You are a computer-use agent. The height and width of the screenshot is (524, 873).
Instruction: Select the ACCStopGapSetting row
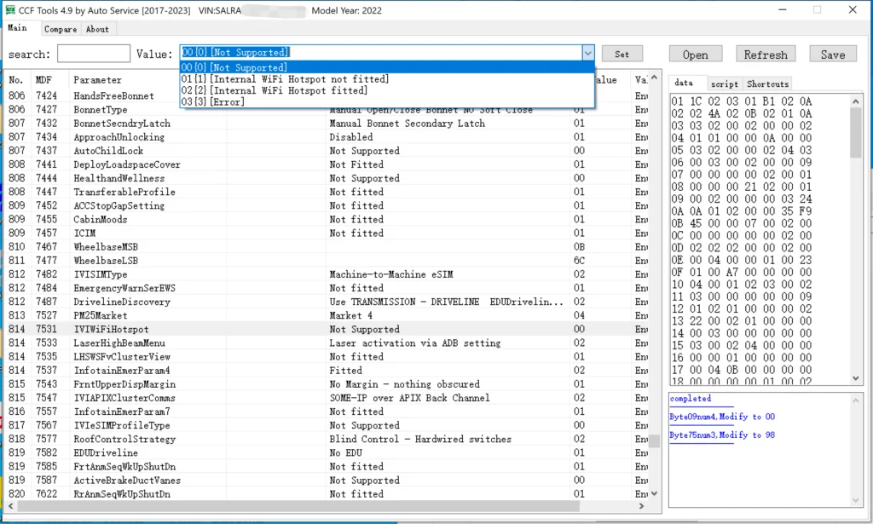click(x=327, y=206)
